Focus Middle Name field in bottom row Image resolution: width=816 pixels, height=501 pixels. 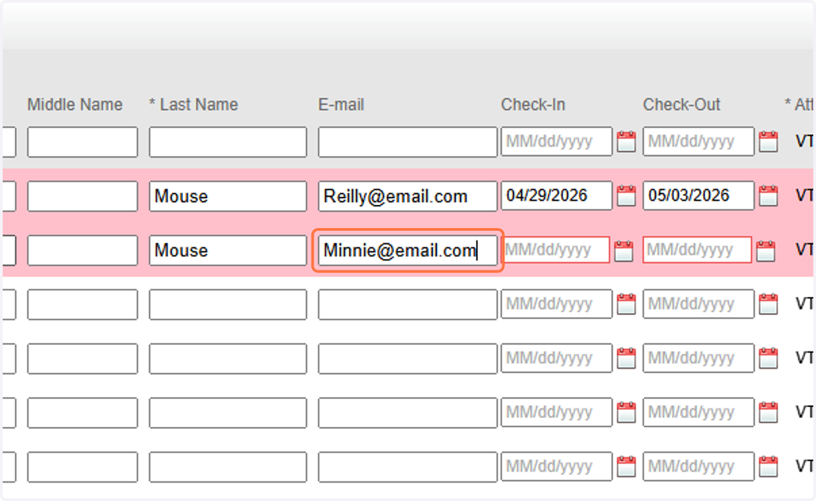coord(82,467)
